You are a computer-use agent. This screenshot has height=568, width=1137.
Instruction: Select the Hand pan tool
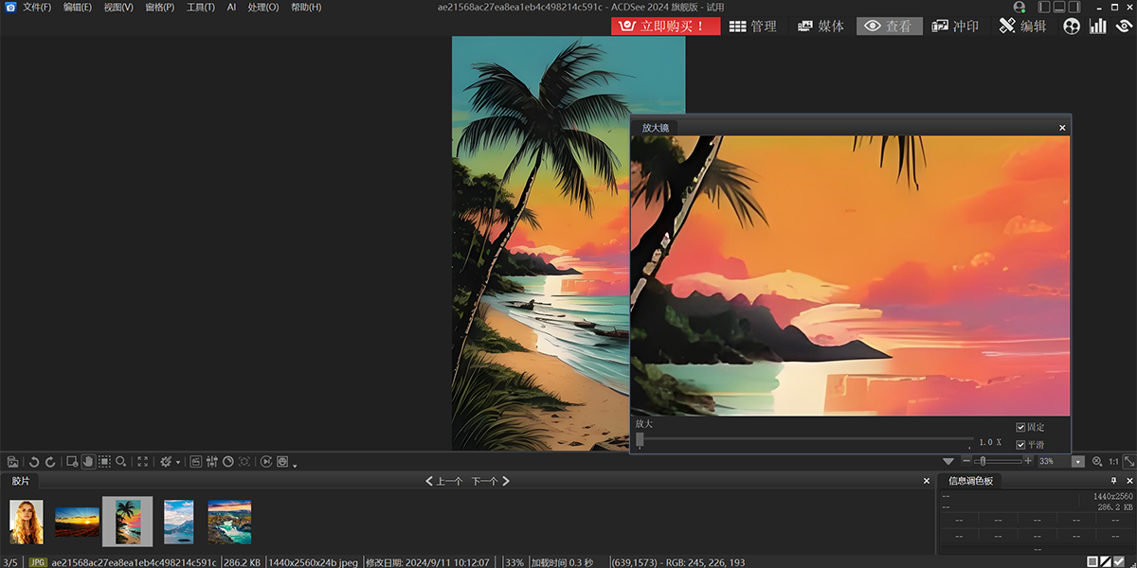click(x=88, y=462)
